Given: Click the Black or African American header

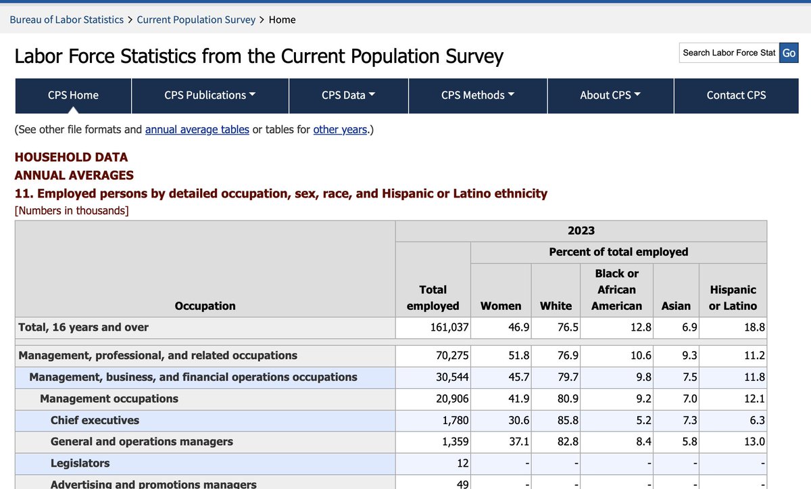Looking at the screenshot, I should click(616, 289).
